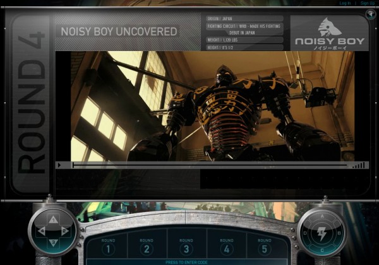Tap the A button on right controller
This screenshot has height=265, width=379.
coord(322,217)
